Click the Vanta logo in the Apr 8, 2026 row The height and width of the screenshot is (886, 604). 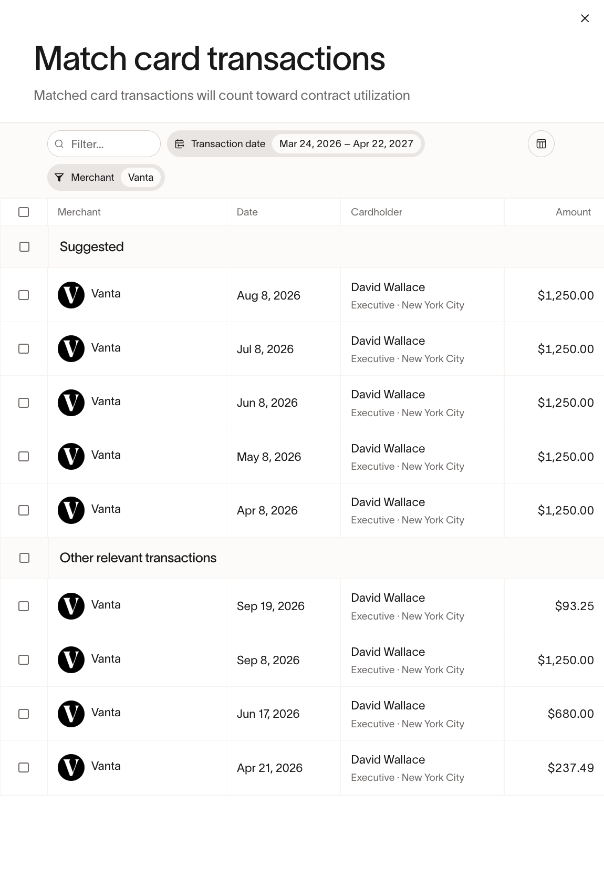(x=71, y=510)
